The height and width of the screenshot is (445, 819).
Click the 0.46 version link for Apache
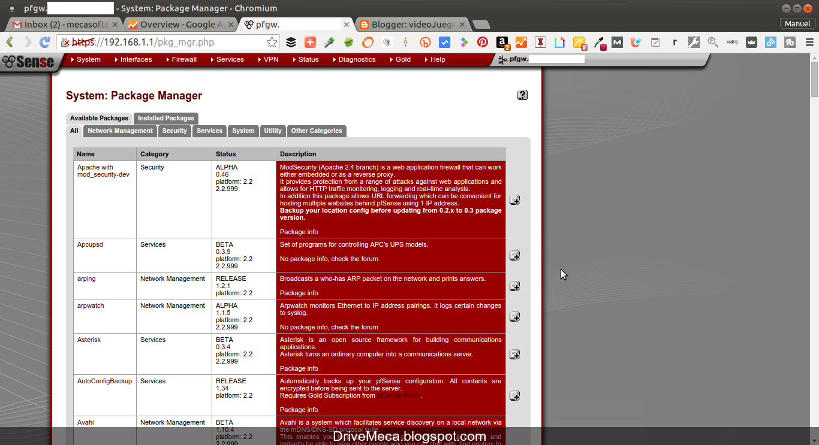[x=222, y=174]
